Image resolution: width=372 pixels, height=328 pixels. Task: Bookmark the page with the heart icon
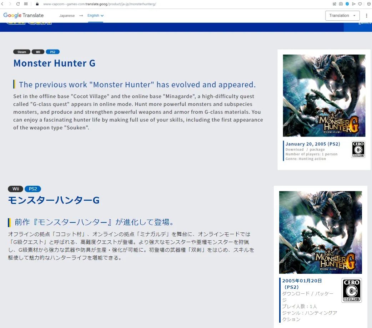[x=360, y=4]
